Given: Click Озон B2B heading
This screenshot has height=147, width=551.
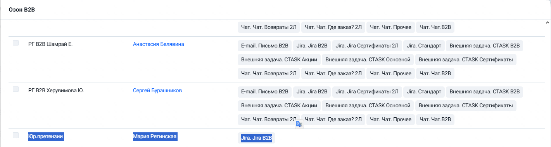Looking at the screenshot, I should click(22, 10).
